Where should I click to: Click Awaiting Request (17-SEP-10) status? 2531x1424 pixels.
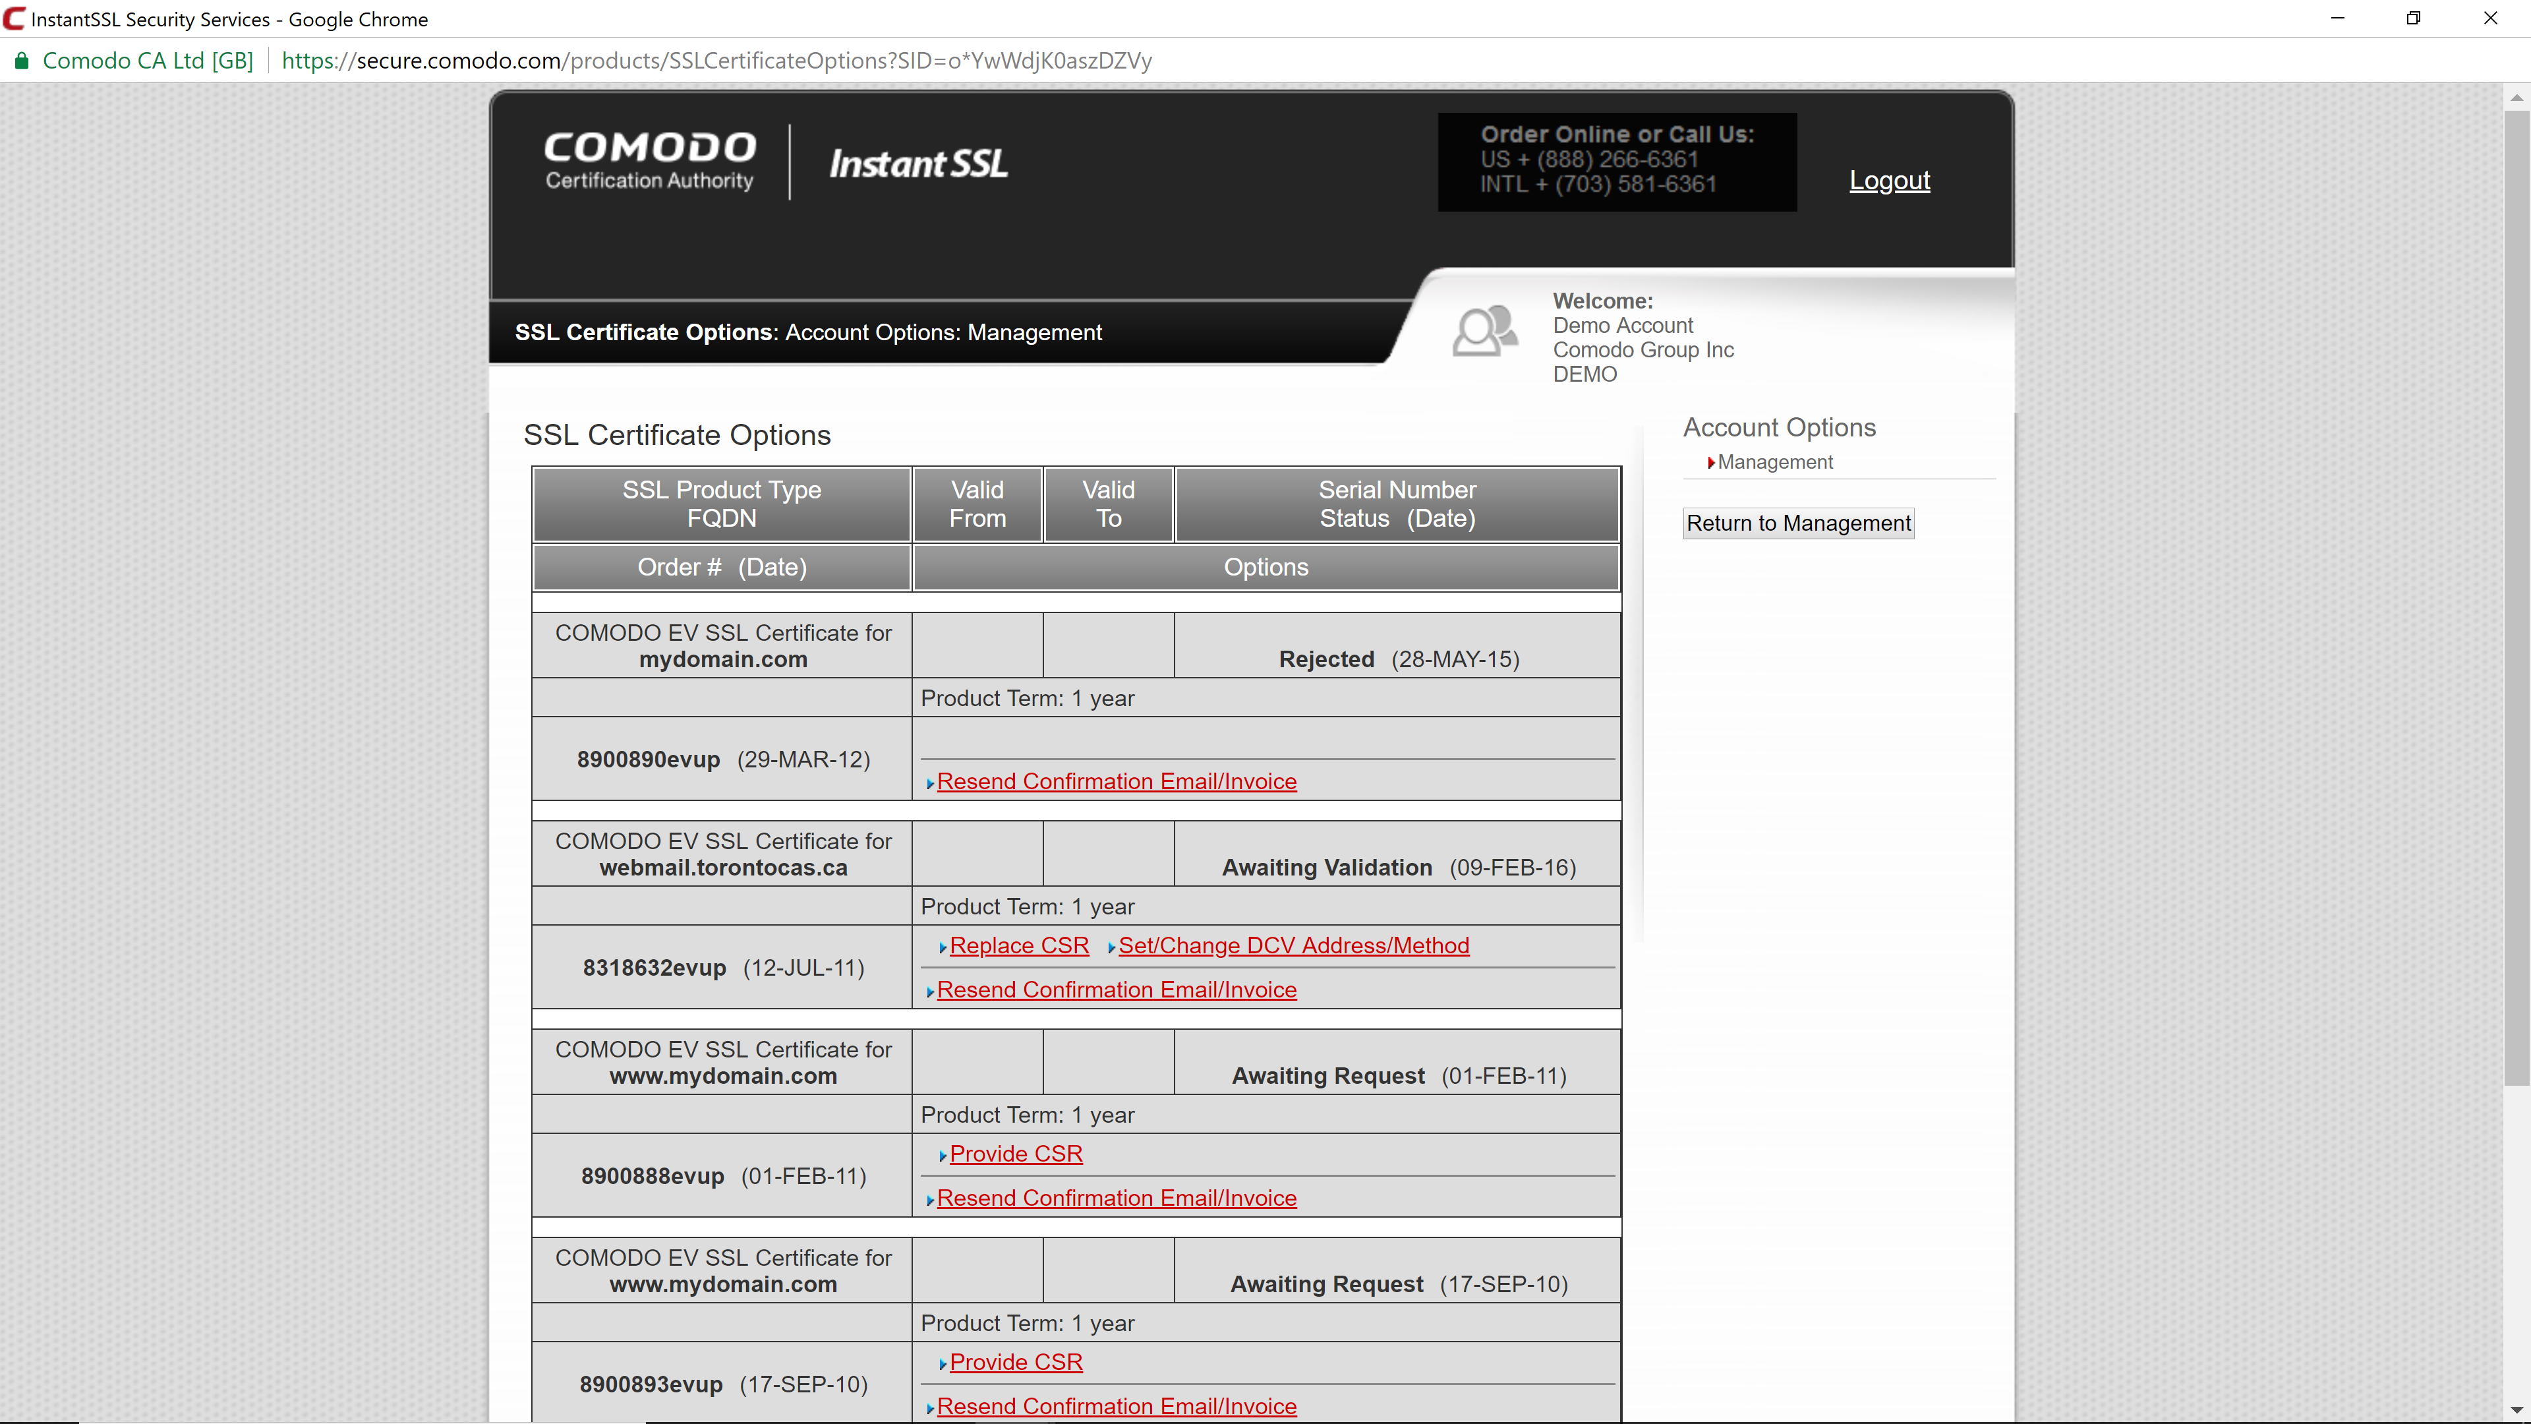[x=1398, y=1284]
